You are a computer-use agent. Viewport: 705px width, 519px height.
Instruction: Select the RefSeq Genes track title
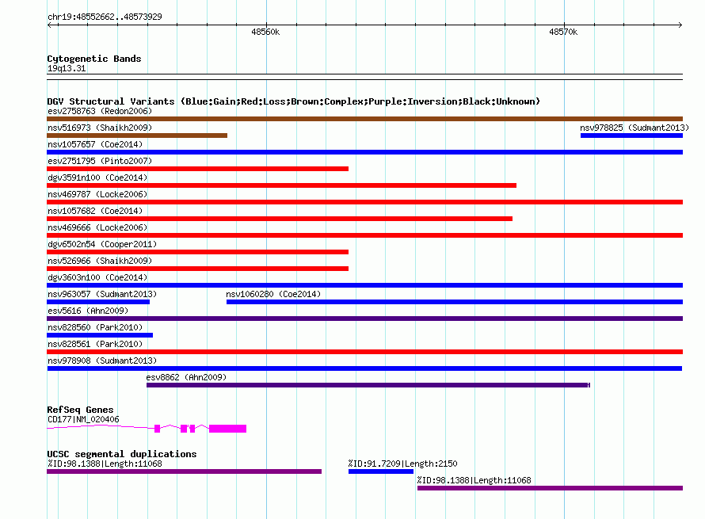pos(81,410)
